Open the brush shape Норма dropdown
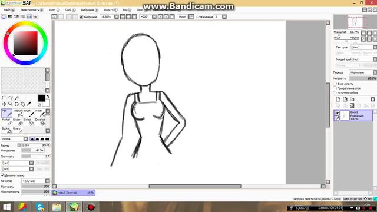The height and width of the screenshot is (212, 377). pos(14,139)
